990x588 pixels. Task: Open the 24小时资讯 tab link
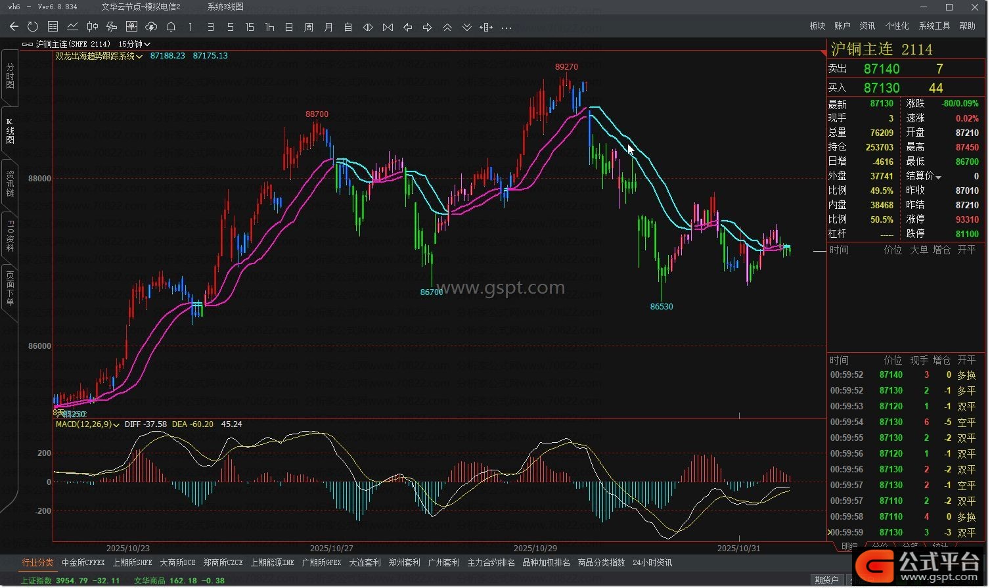click(652, 563)
